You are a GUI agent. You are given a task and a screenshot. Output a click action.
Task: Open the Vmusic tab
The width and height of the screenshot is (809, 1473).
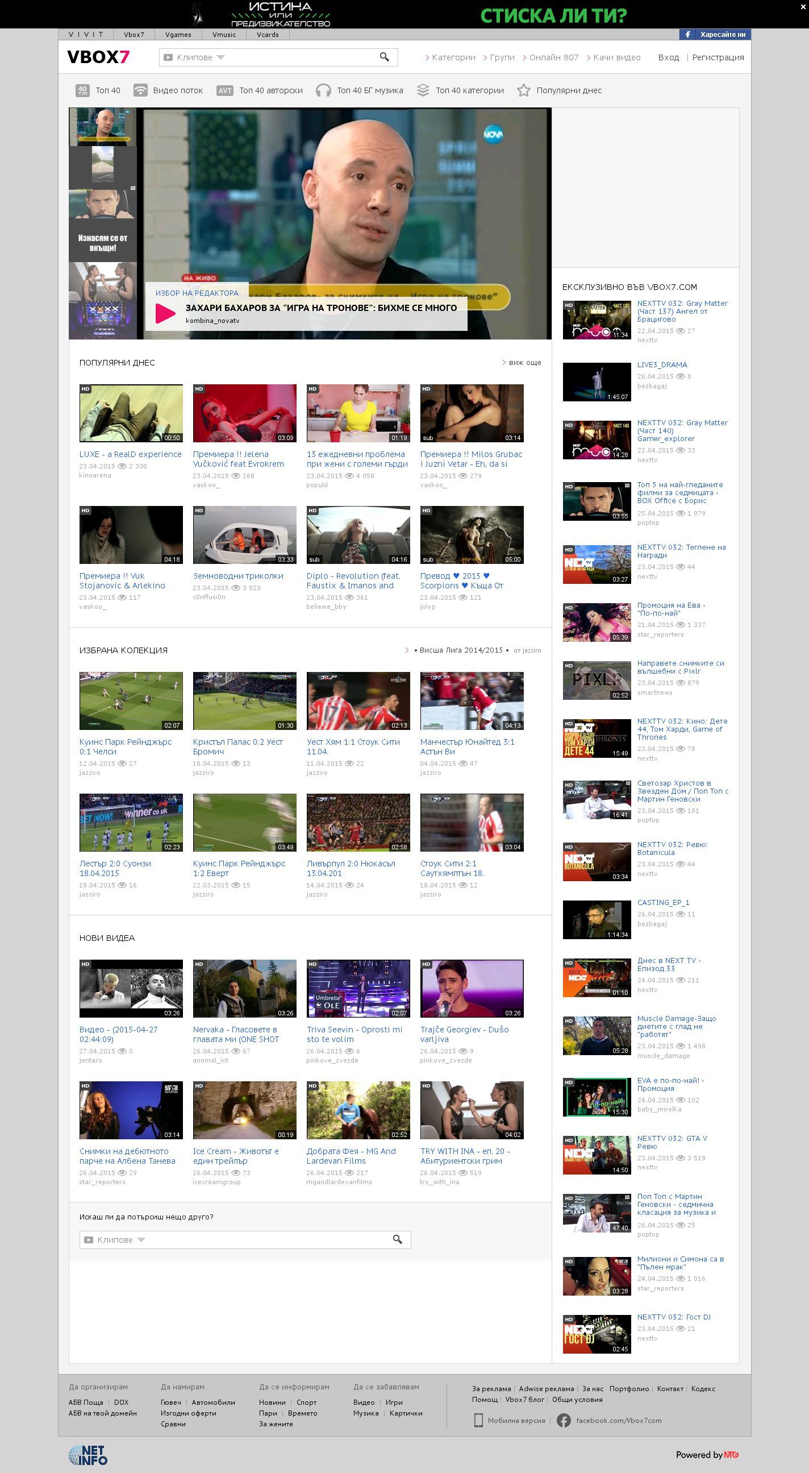pos(224,35)
